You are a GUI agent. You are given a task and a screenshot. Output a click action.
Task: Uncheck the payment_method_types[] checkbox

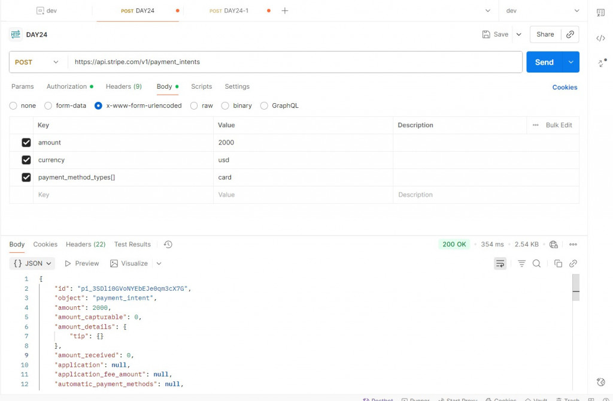coord(26,177)
